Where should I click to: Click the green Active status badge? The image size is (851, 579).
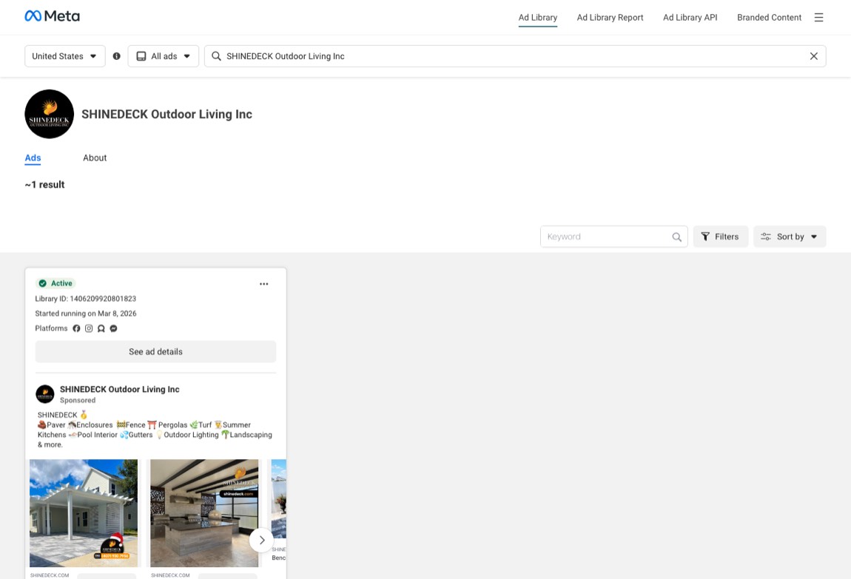pos(55,283)
